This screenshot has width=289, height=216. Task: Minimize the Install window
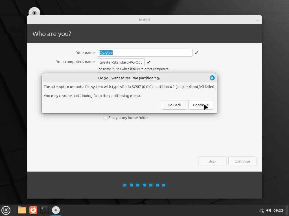pyautogui.click(x=257, y=20)
